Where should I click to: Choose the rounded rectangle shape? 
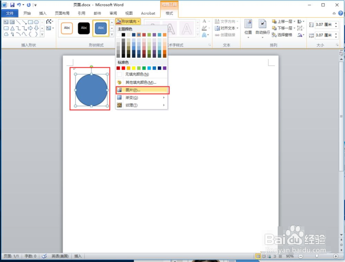(x=6, y=28)
